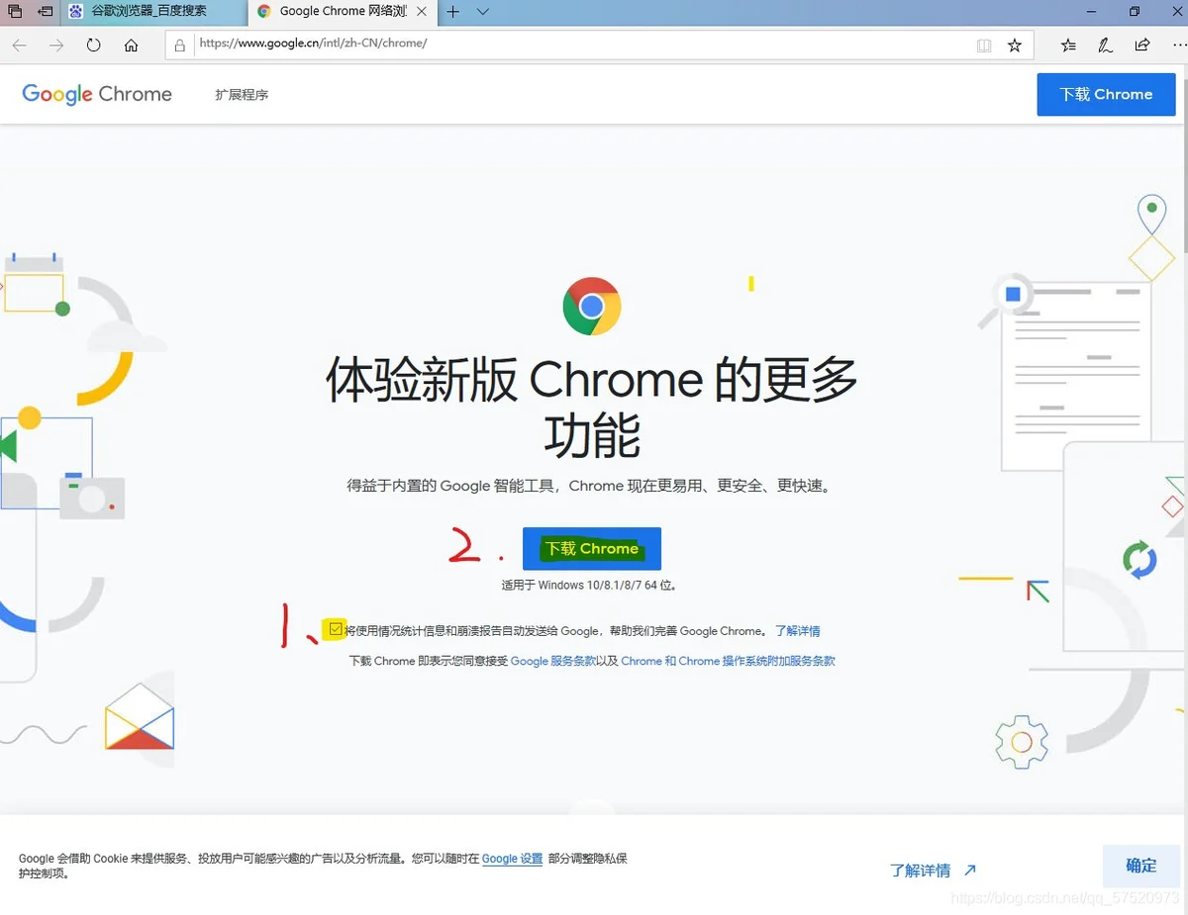Open the Google 服务条款 link
Screen dimensions: 1188x915
tap(553, 661)
